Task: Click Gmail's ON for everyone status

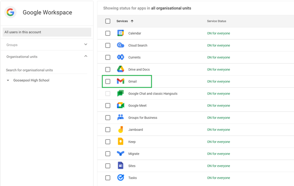Action: point(218,82)
